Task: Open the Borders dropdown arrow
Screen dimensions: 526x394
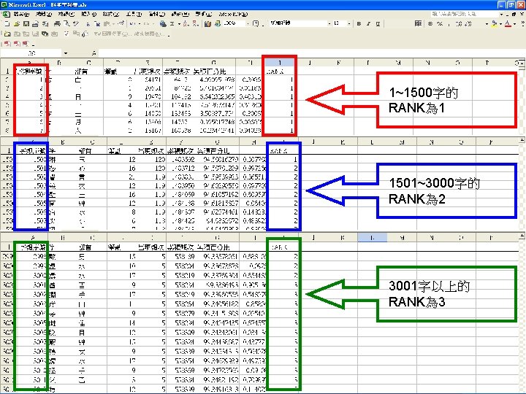Action: [487, 24]
